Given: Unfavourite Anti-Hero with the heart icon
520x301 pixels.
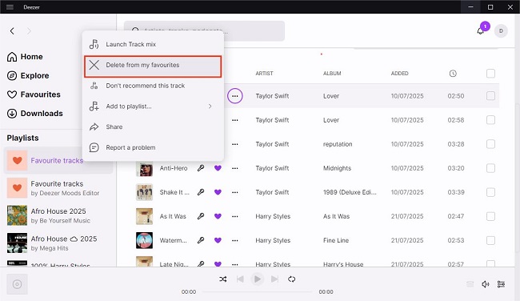Looking at the screenshot, I should (x=218, y=168).
